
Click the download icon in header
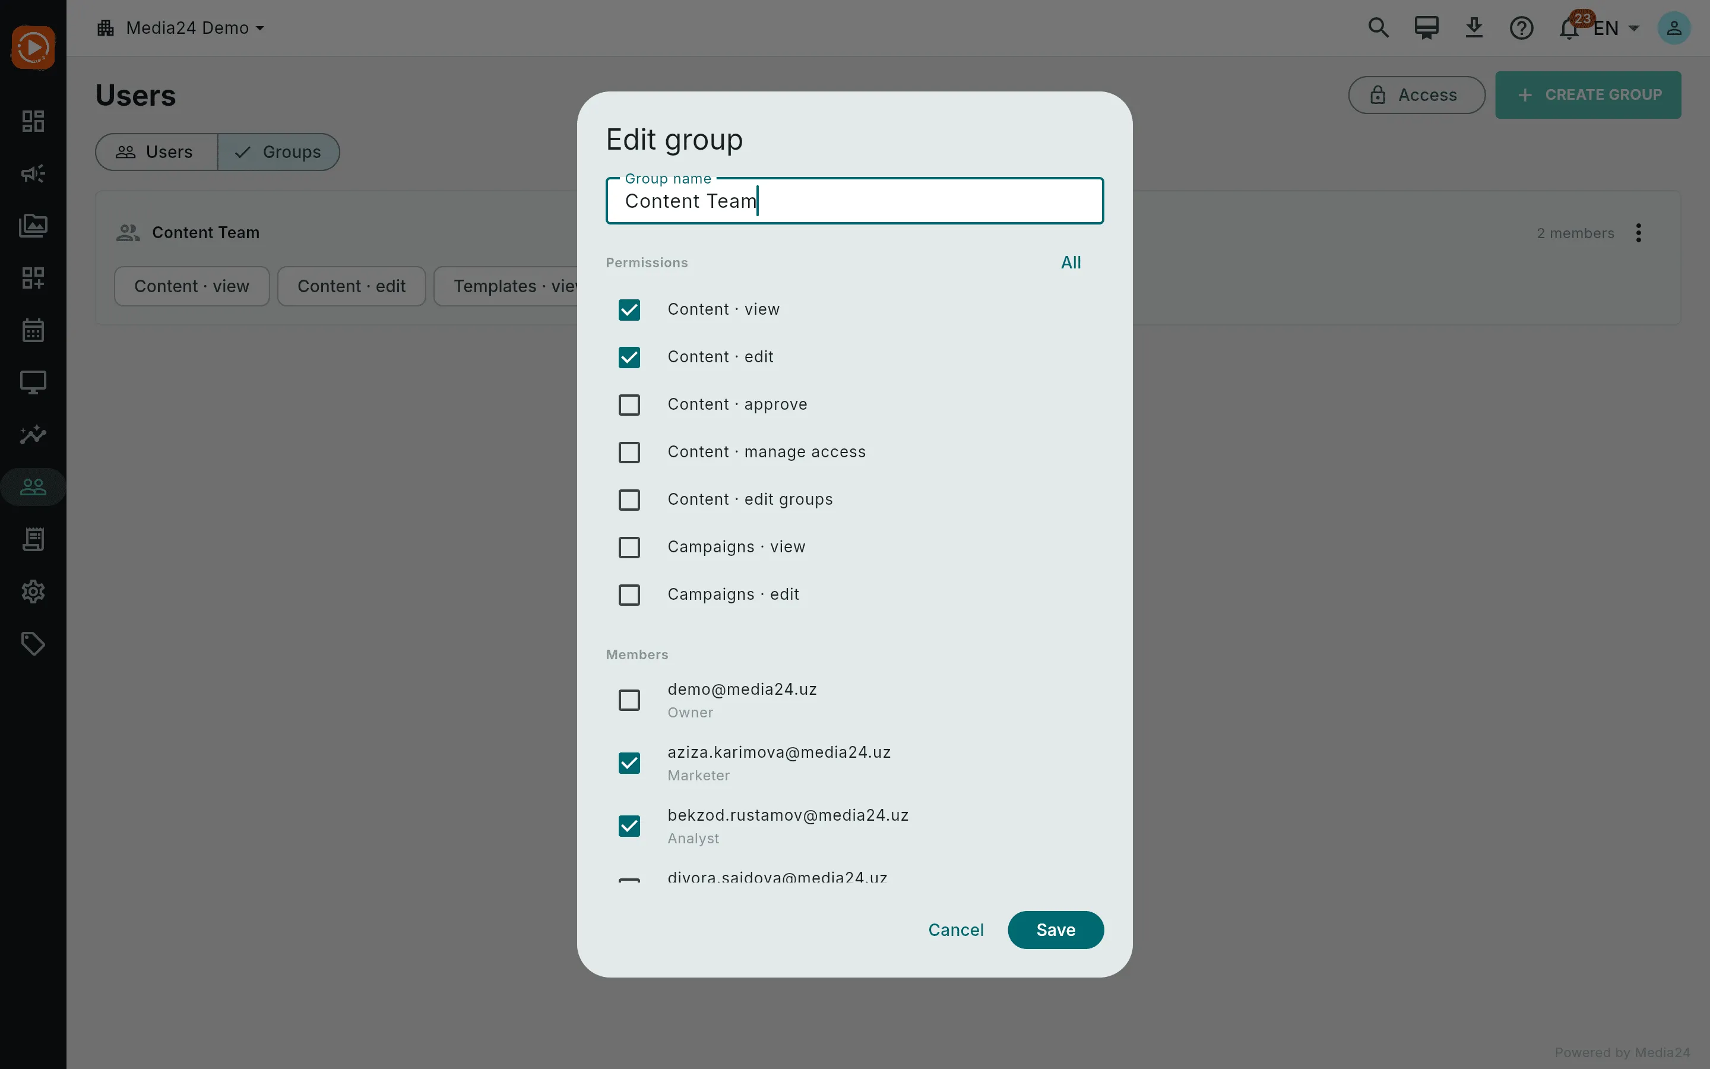pyautogui.click(x=1473, y=27)
